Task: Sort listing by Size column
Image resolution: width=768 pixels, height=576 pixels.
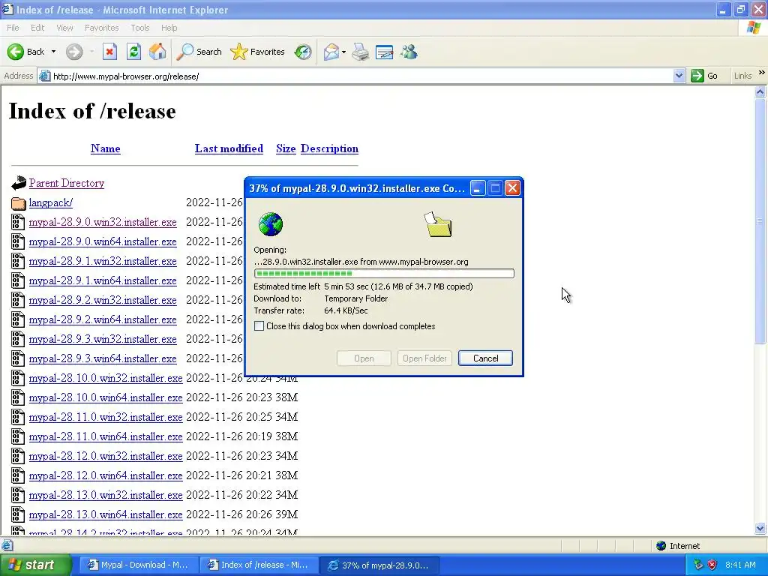Action: 286,148
